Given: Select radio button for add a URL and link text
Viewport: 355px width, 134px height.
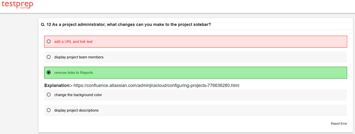Looking at the screenshot, I should coord(48,41).
